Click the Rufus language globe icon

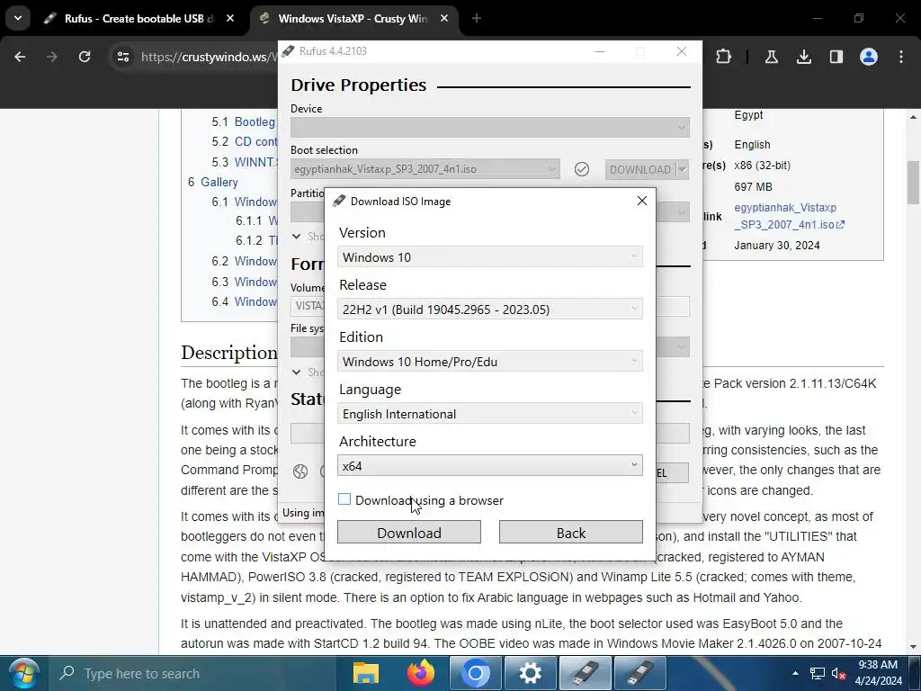click(300, 471)
